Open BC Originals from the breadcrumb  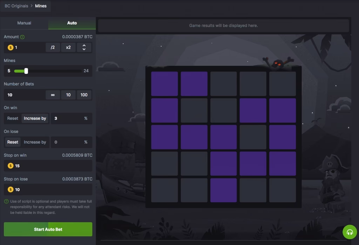pos(16,6)
